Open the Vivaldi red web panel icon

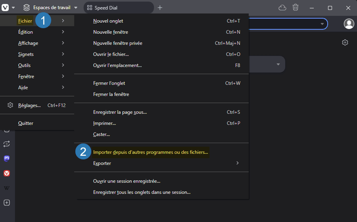click(7, 173)
